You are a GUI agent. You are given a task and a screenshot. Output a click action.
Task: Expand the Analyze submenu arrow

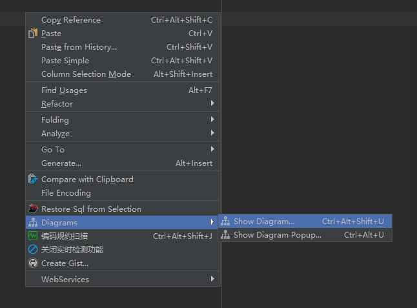(212, 133)
